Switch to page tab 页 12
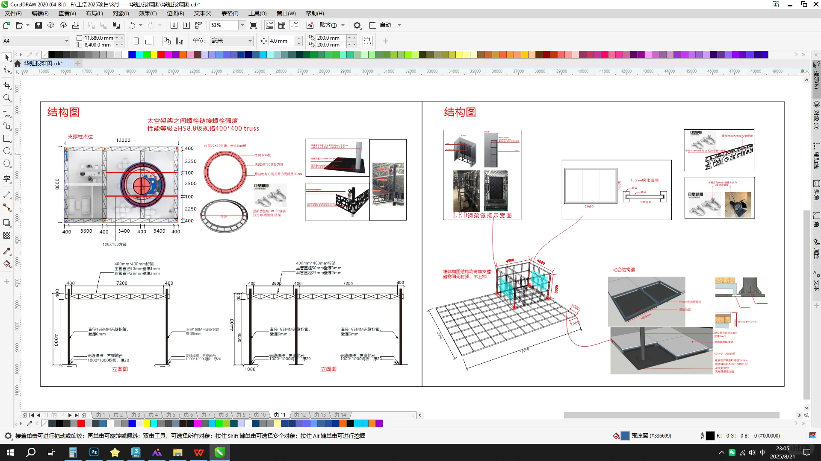Viewport: 821px width, 461px height. click(x=300, y=415)
